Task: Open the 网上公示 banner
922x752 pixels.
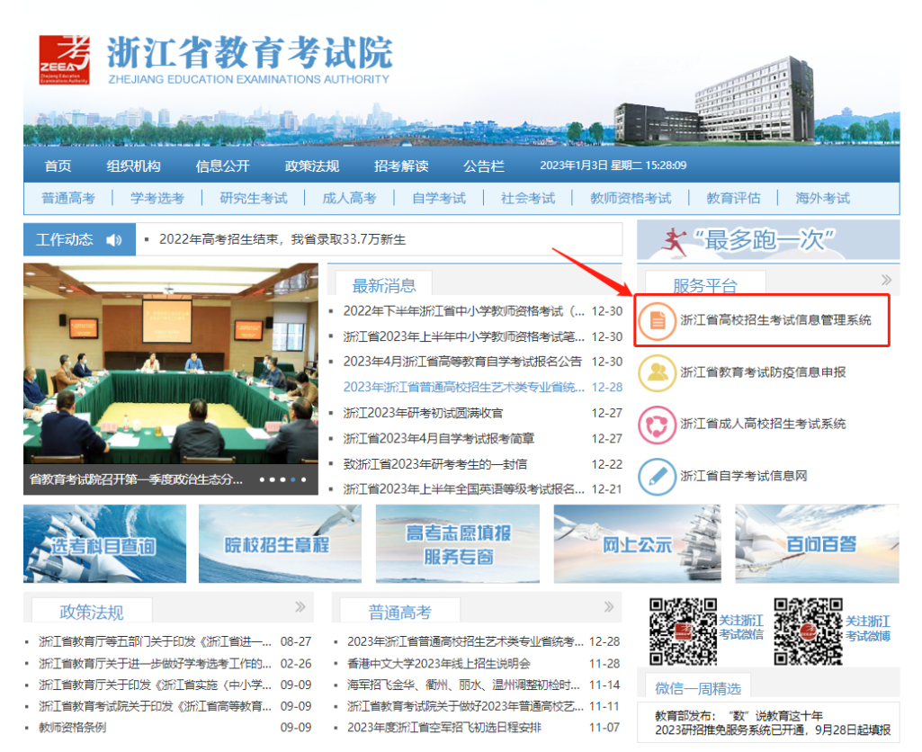Action: coord(637,544)
